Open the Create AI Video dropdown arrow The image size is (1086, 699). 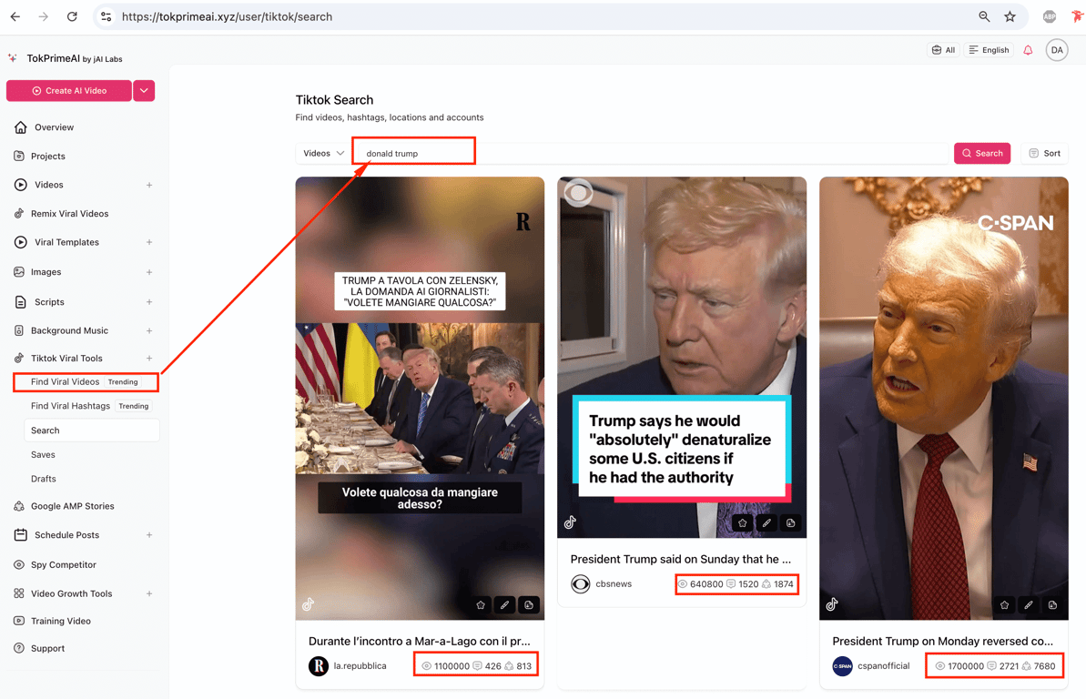pos(144,91)
